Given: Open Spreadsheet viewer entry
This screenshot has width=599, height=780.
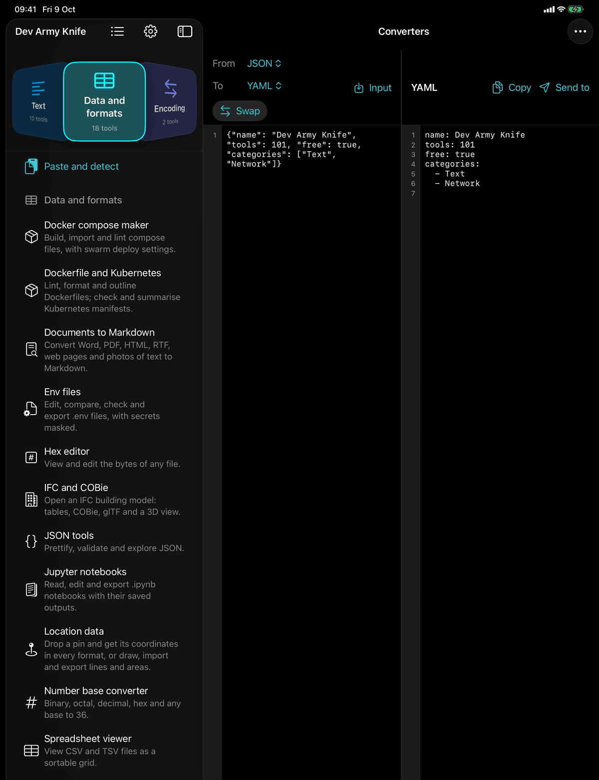Looking at the screenshot, I should click(104, 751).
